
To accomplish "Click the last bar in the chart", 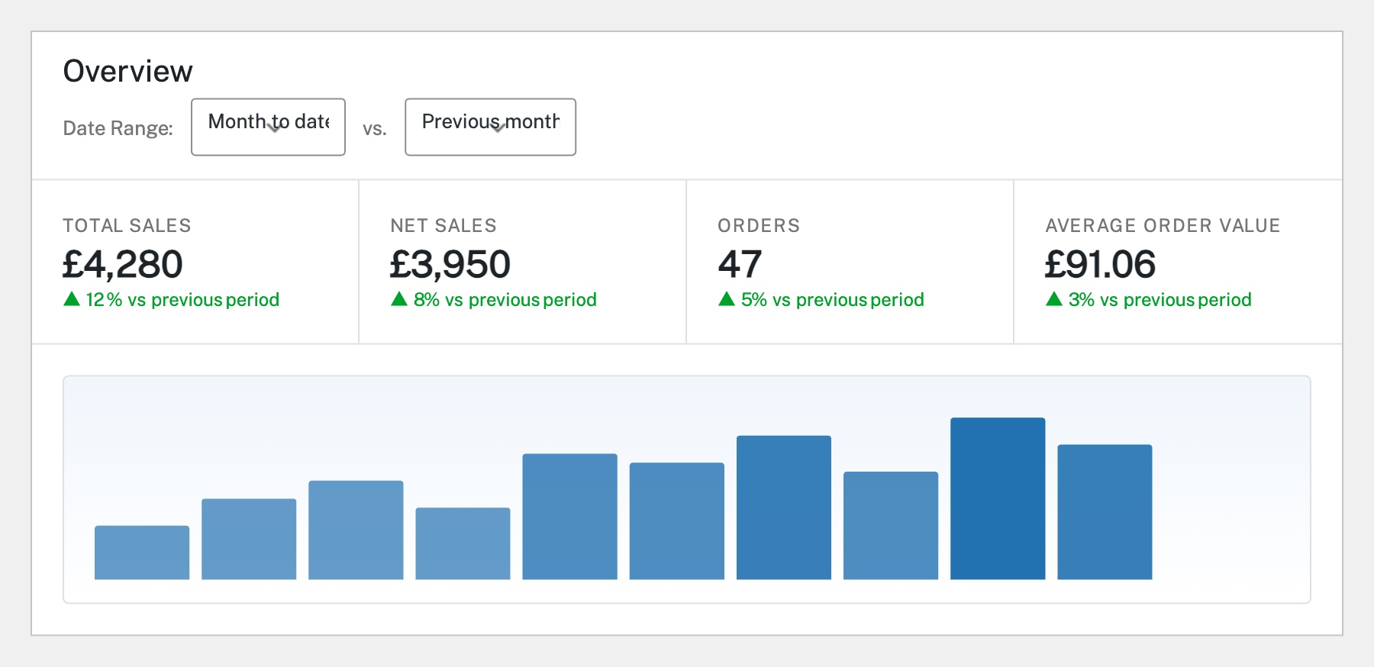I will coord(1105,512).
